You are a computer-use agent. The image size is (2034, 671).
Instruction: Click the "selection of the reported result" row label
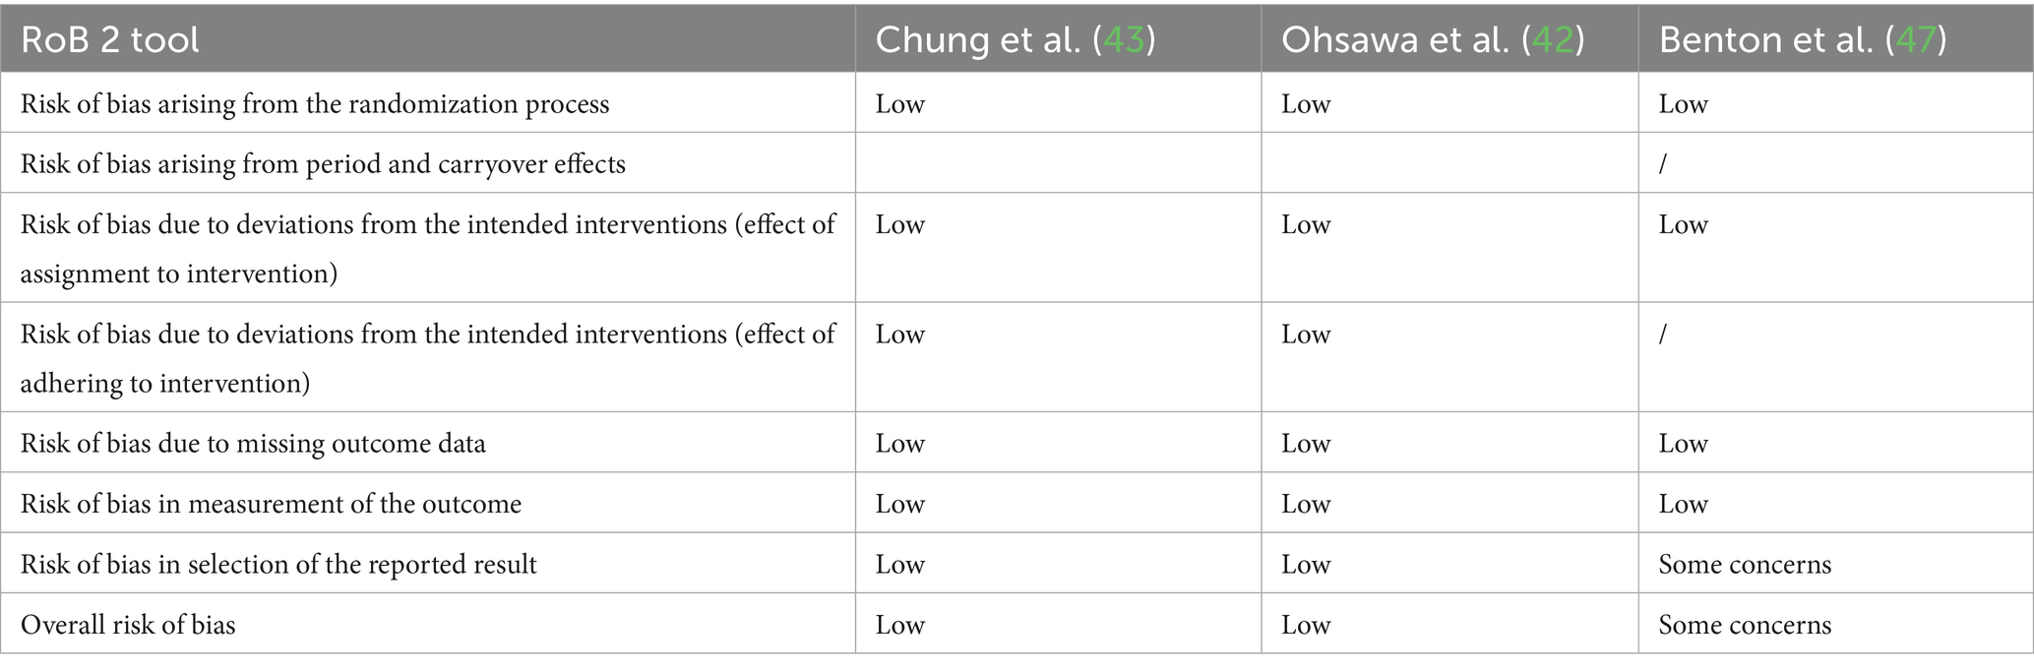(278, 565)
